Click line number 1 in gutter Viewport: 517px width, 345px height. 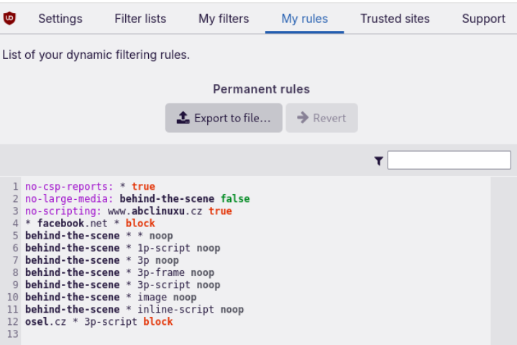pyautogui.click(x=15, y=186)
